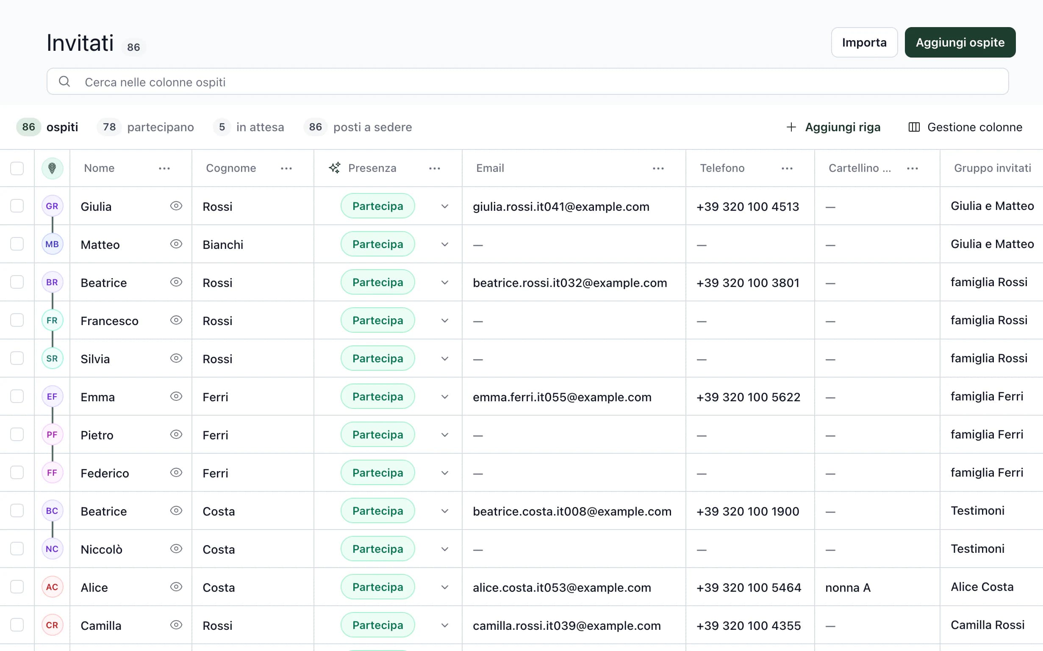The height and width of the screenshot is (651, 1043).
Task: Click EF avatar for Emma Ferri
Action: (x=52, y=397)
